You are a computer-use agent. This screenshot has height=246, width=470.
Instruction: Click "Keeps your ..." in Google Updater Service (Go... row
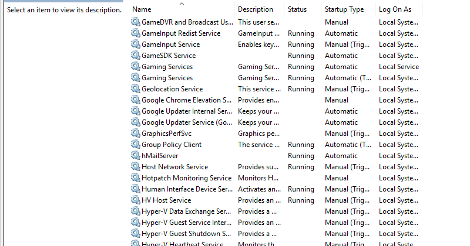pyautogui.click(x=258, y=122)
